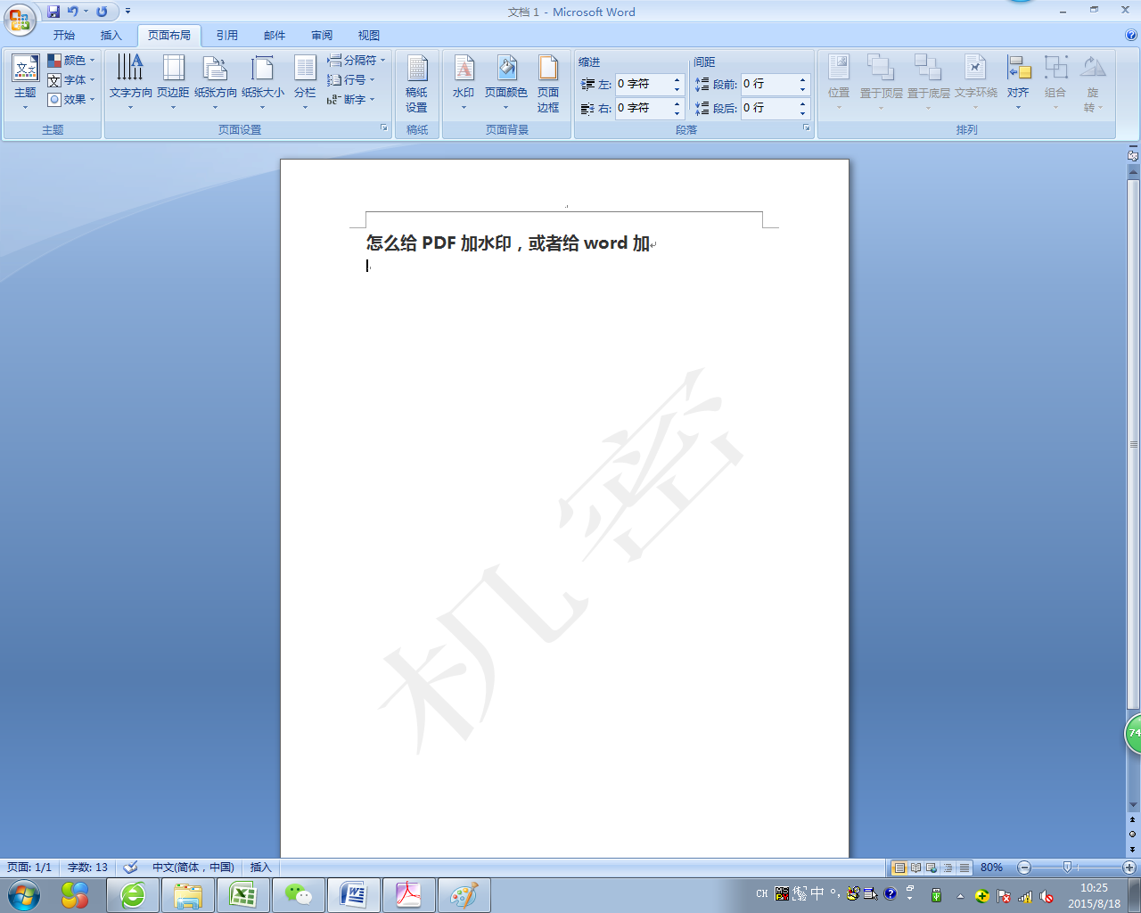Toggle 插入 insert mode in status bar
Viewport: 1141px width, 913px height.
[260, 867]
